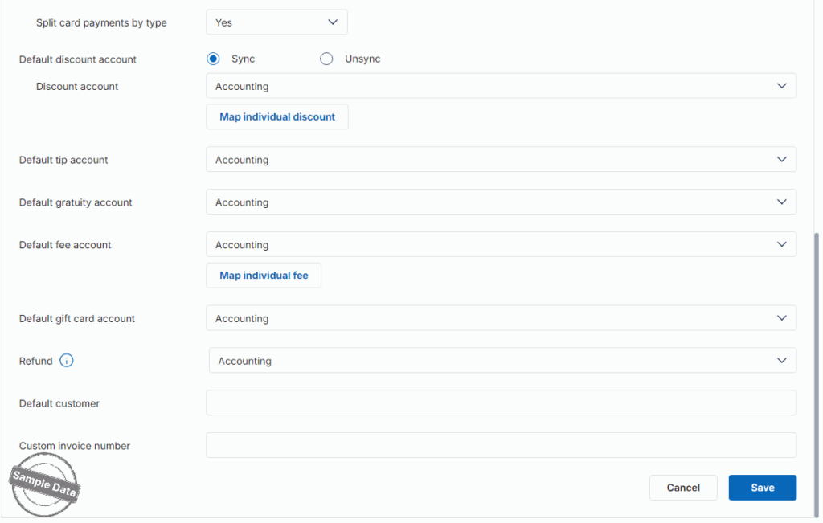Click the Map individual fee button
Image resolution: width=823 pixels, height=523 pixels.
(x=264, y=276)
